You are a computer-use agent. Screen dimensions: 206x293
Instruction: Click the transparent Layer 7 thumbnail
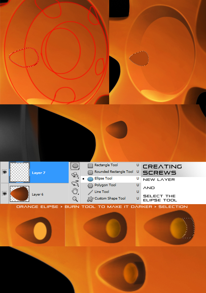click(x=20, y=172)
